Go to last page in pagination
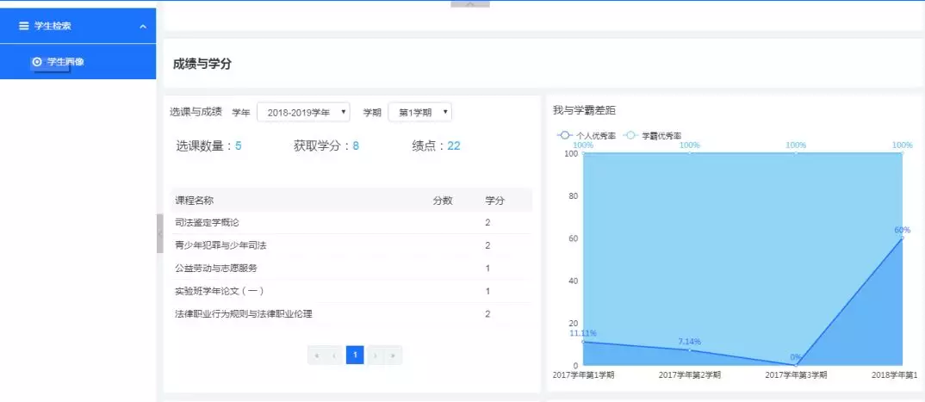The image size is (925, 402). [393, 355]
